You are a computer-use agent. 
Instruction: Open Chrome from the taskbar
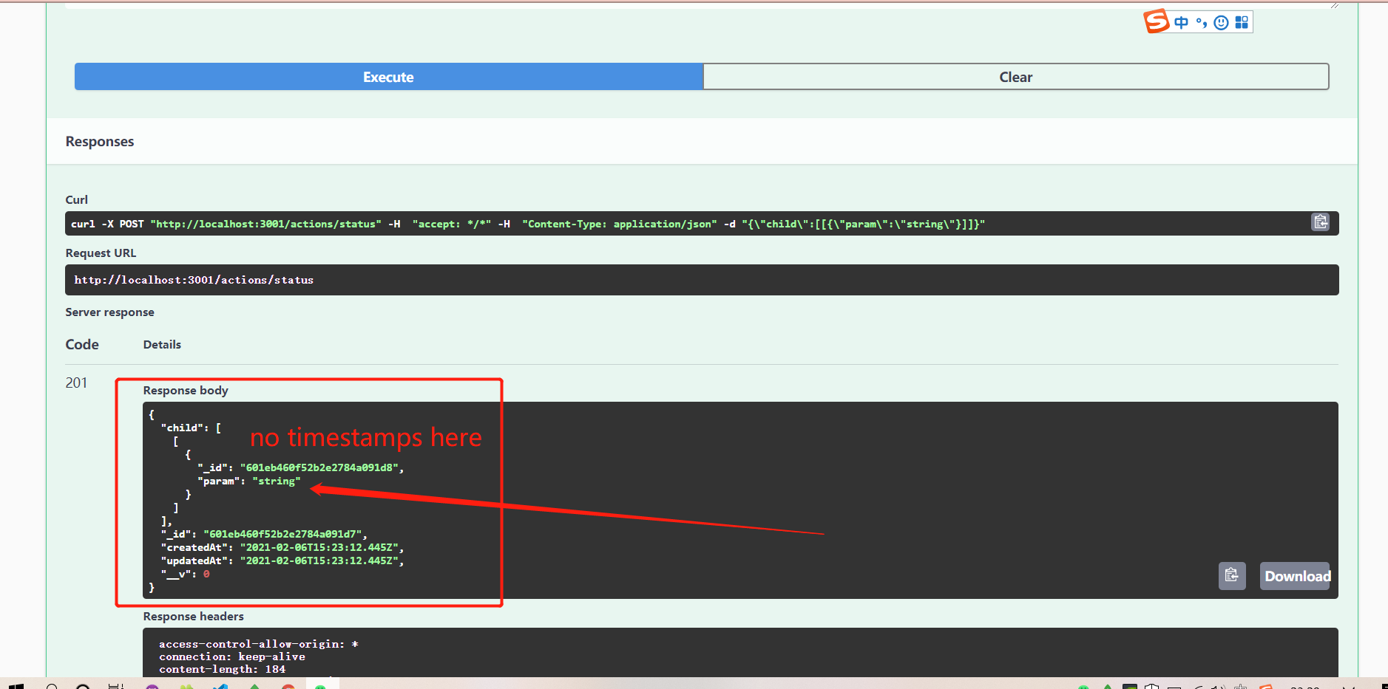click(x=287, y=685)
